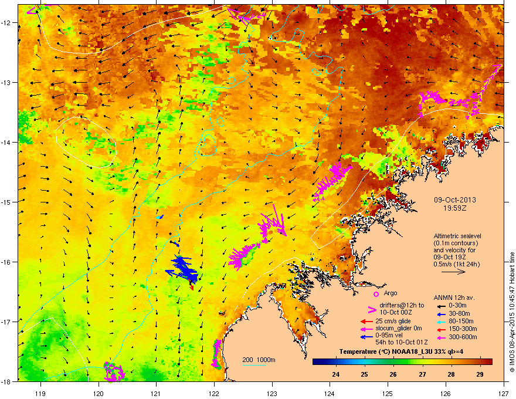
Task: Click the '300-600m' depth label
Action: (463, 337)
